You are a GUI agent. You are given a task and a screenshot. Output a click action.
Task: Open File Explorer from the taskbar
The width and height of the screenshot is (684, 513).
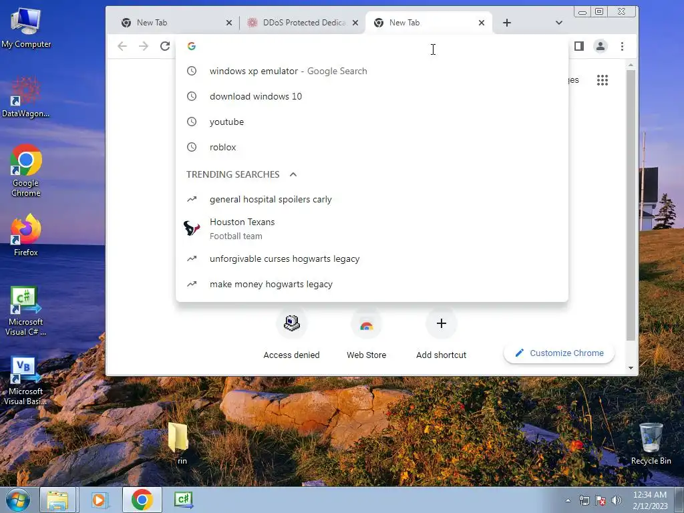click(58, 500)
